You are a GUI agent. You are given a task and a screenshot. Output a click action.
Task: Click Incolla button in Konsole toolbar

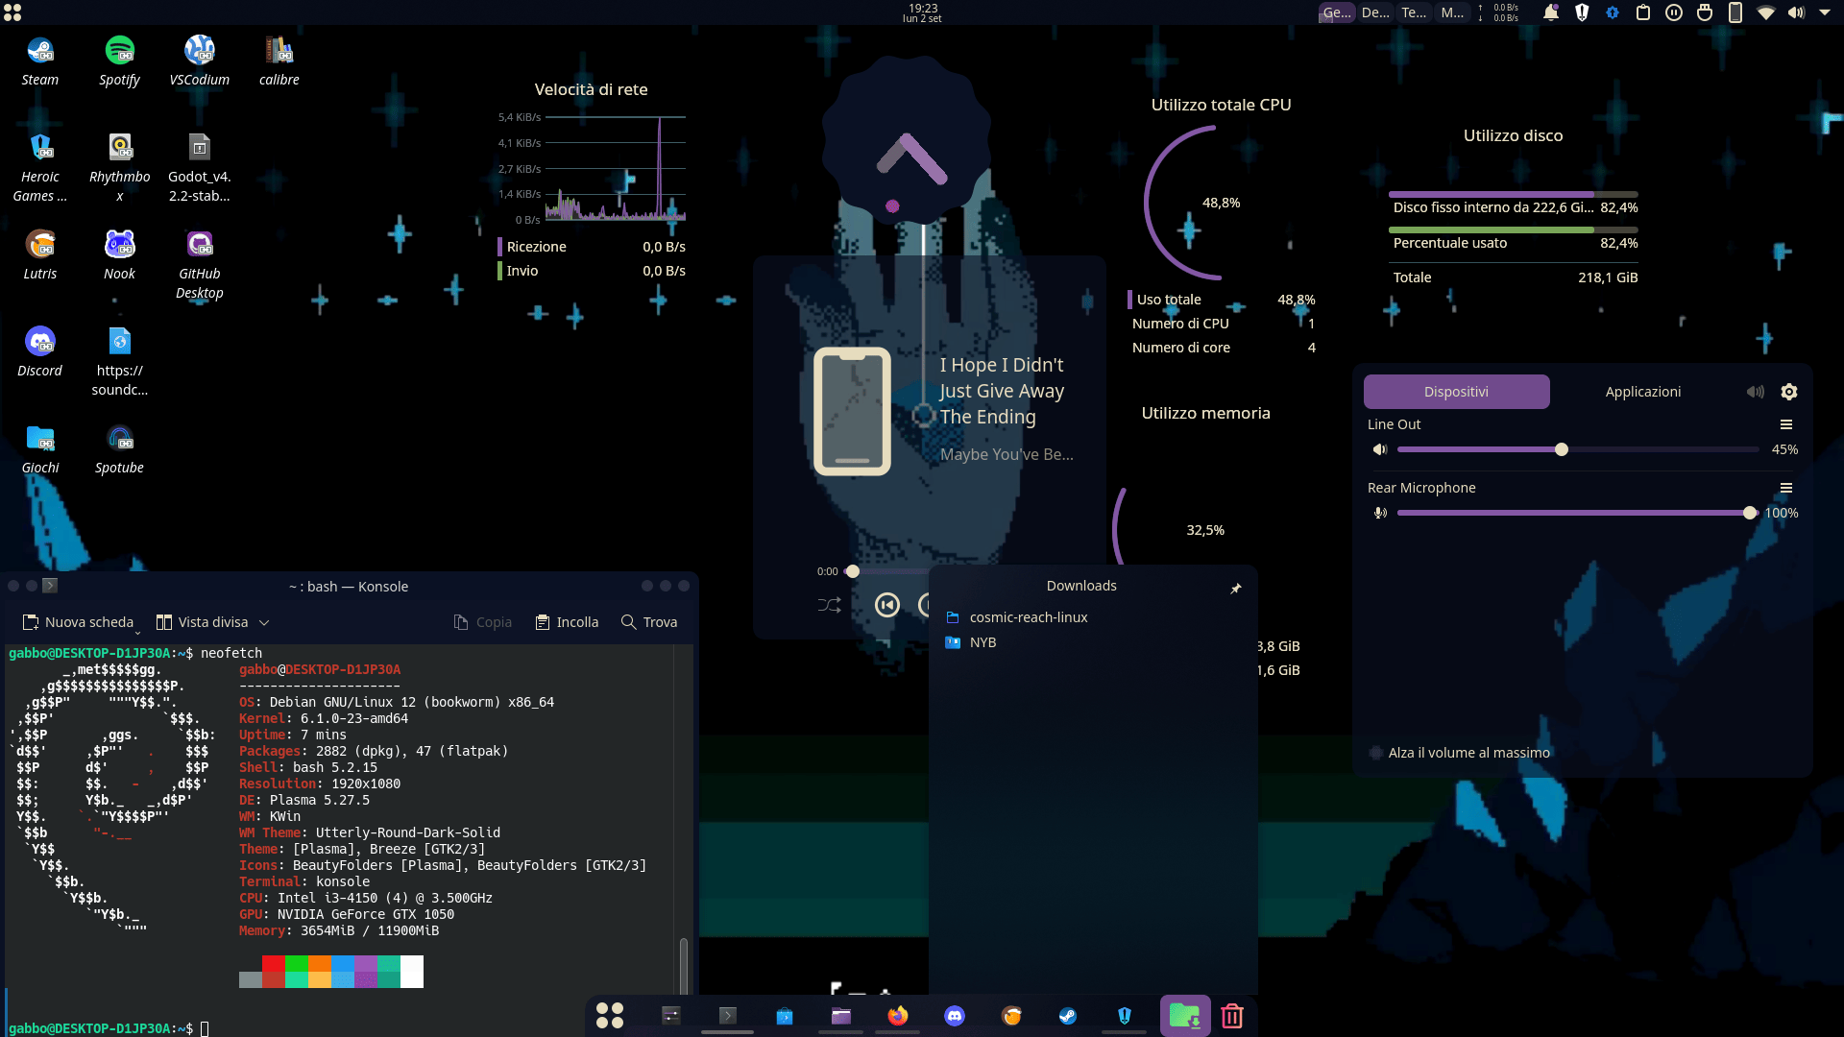tap(567, 622)
